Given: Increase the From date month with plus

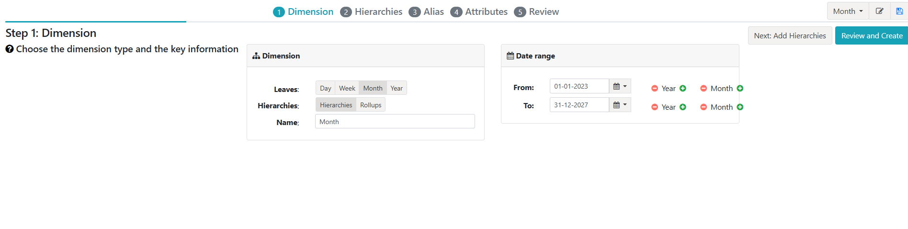Looking at the screenshot, I should (740, 88).
